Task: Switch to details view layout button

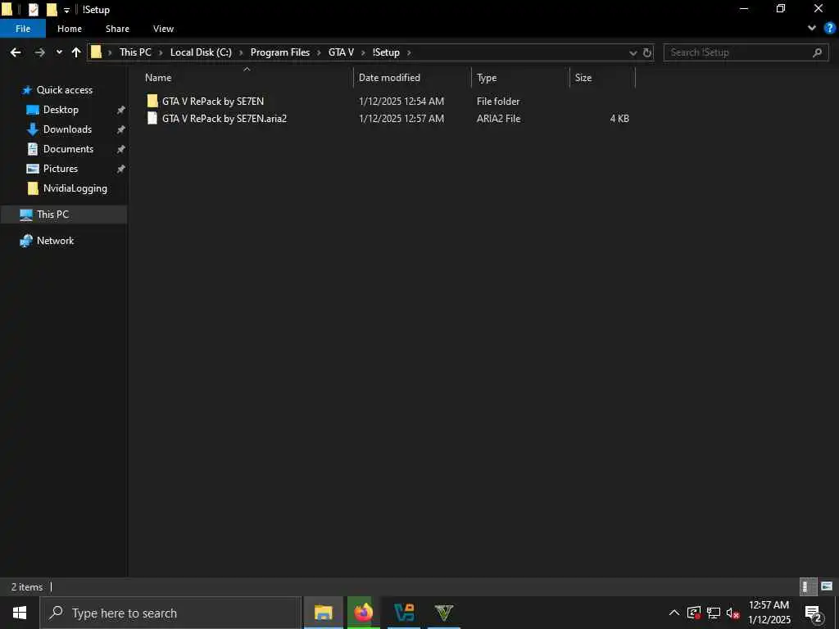Action: click(x=808, y=586)
